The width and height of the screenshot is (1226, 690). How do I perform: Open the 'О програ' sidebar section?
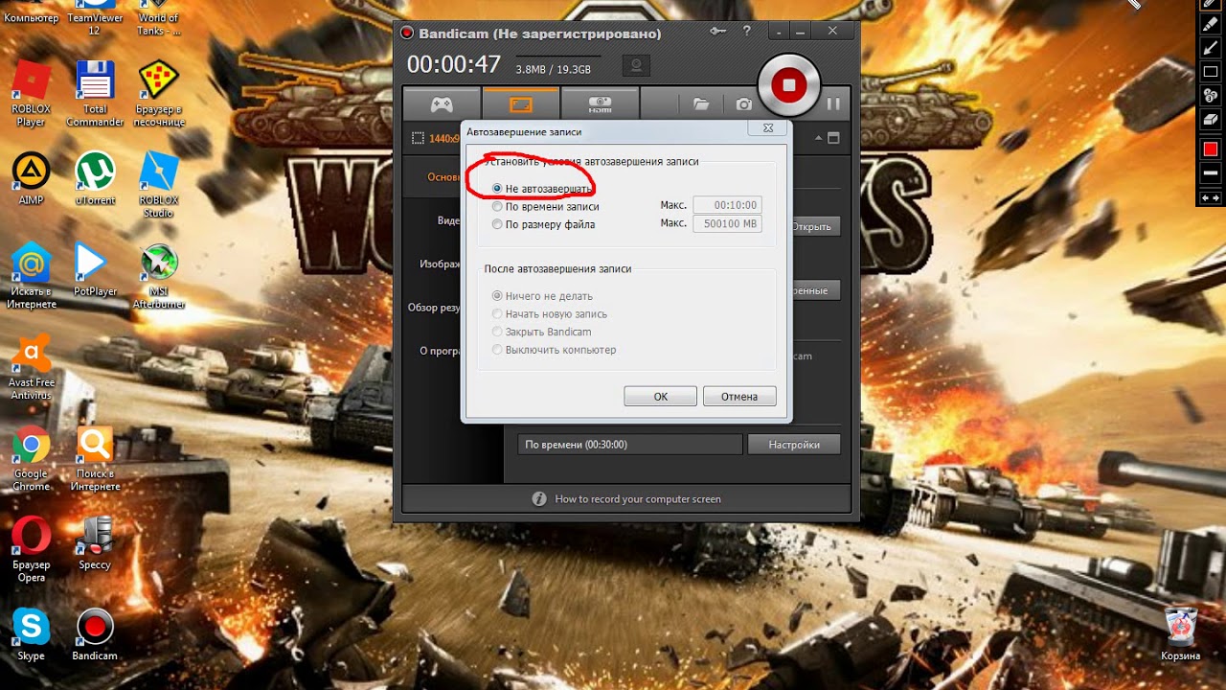click(441, 351)
